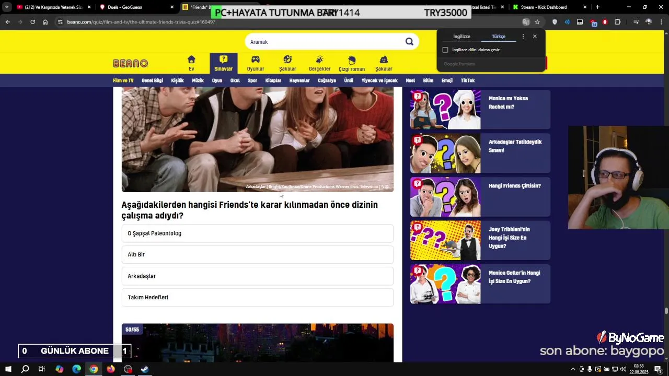Open the Film ve TV category
The image size is (669, 376).
(123, 80)
